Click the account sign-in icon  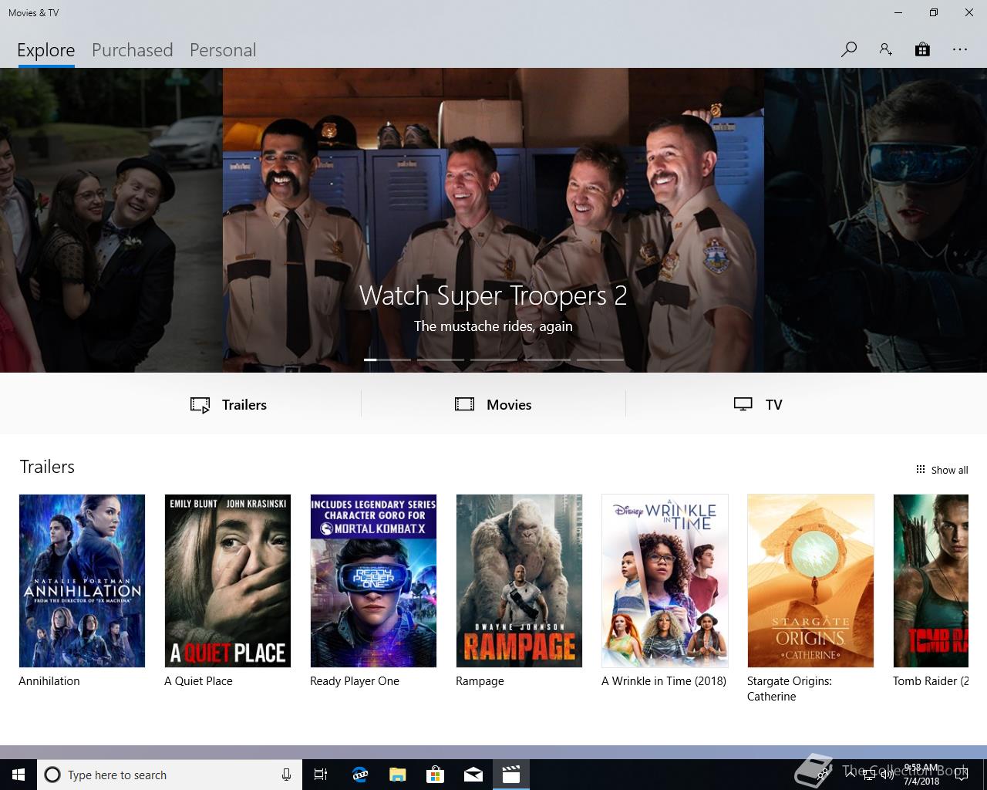[885, 49]
